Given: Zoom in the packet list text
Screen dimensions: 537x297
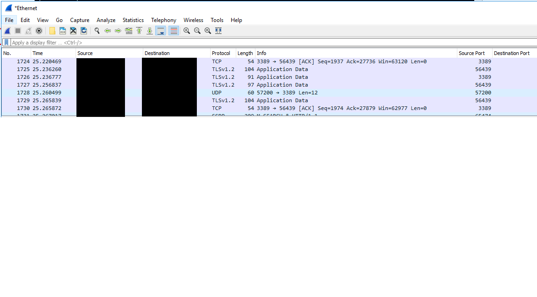Looking at the screenshot, I should pyautogui.click(x=187, y=31).
